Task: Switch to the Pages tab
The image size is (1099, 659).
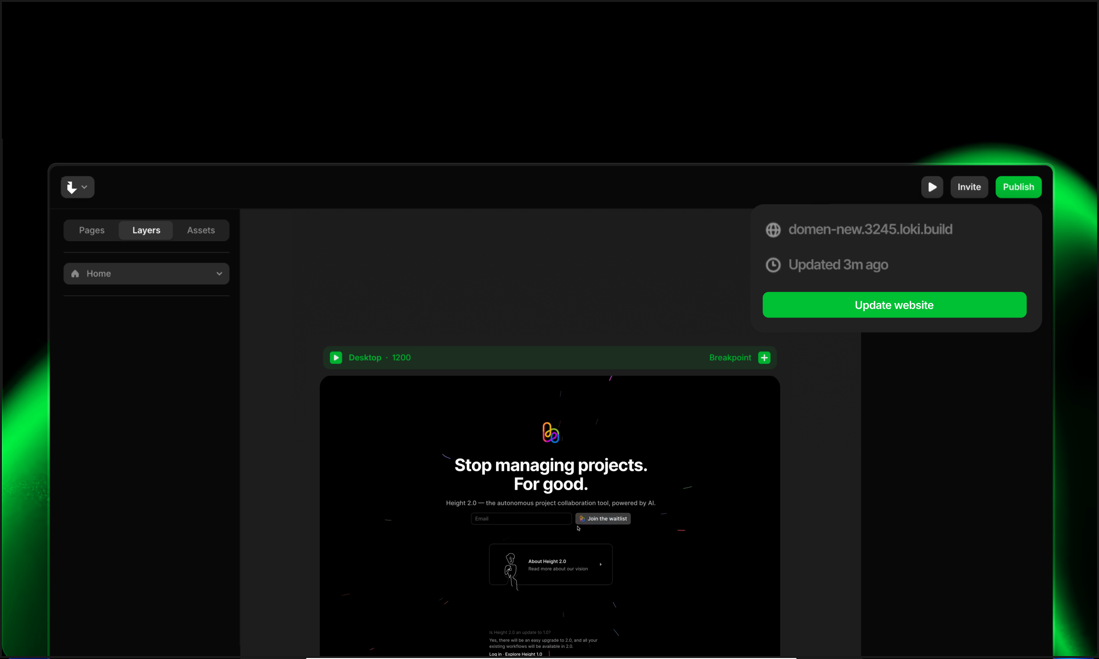Action: click(x=92, y=230)
